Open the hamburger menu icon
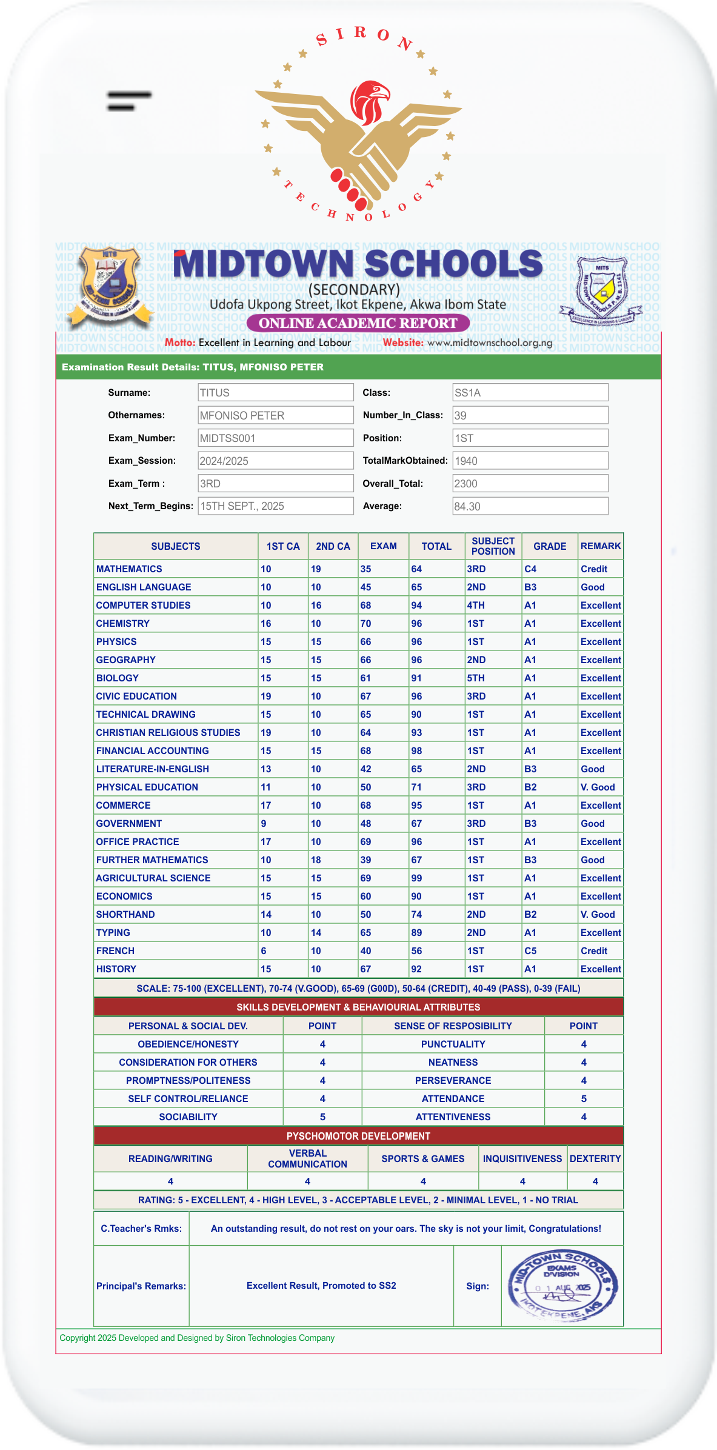The width and height of the screenshot is (717, 1450). (x=129, y=101)
